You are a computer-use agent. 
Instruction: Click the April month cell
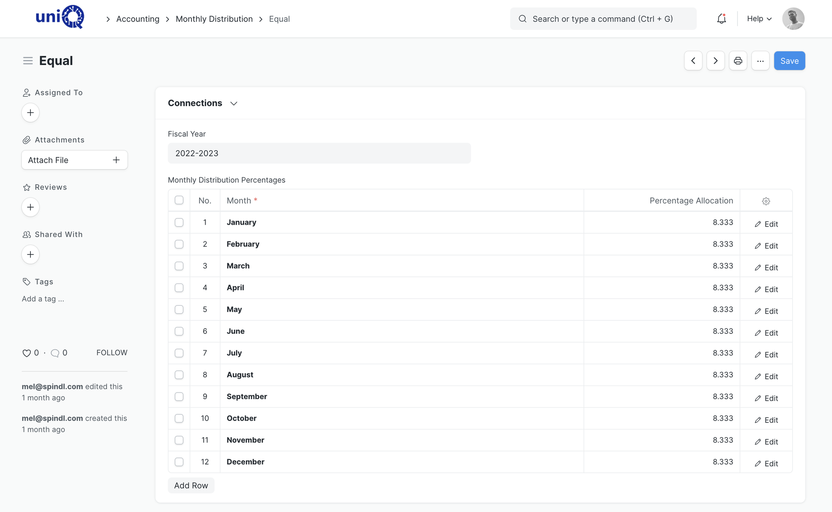tap(402, 288)
